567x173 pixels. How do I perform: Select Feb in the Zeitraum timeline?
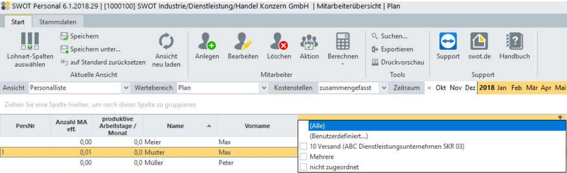tap(516, 88)
